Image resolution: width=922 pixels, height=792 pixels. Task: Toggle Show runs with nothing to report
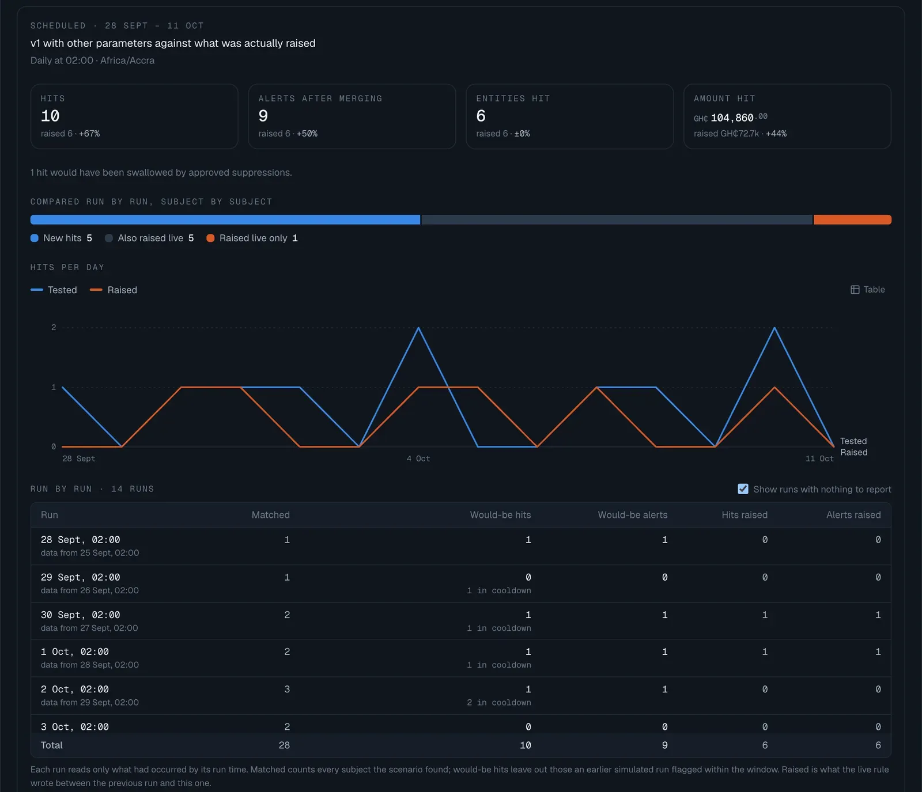(743, 489)
